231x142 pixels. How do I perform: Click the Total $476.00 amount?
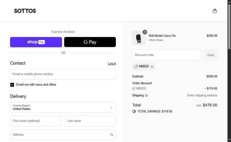210,105
